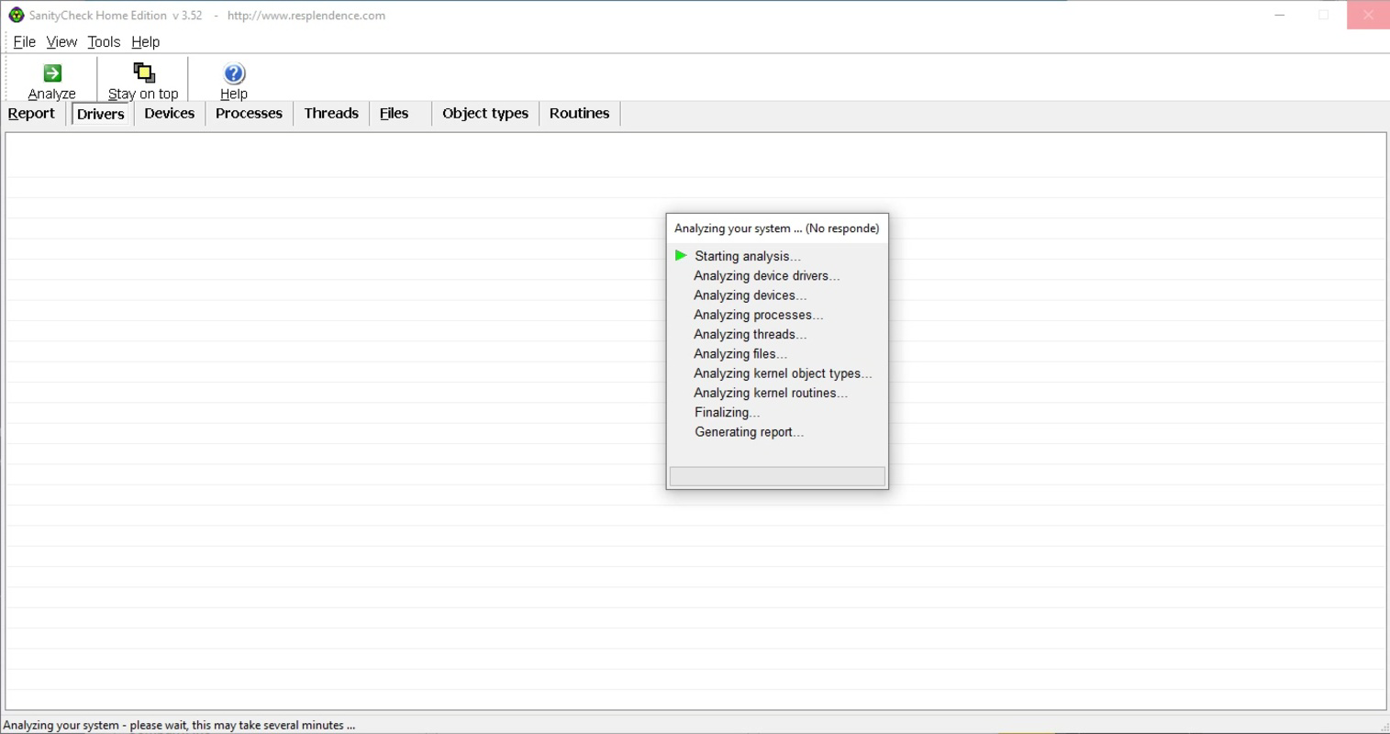Switch to the Report tab
1390x734 pixels.
(x=31, y=114)
